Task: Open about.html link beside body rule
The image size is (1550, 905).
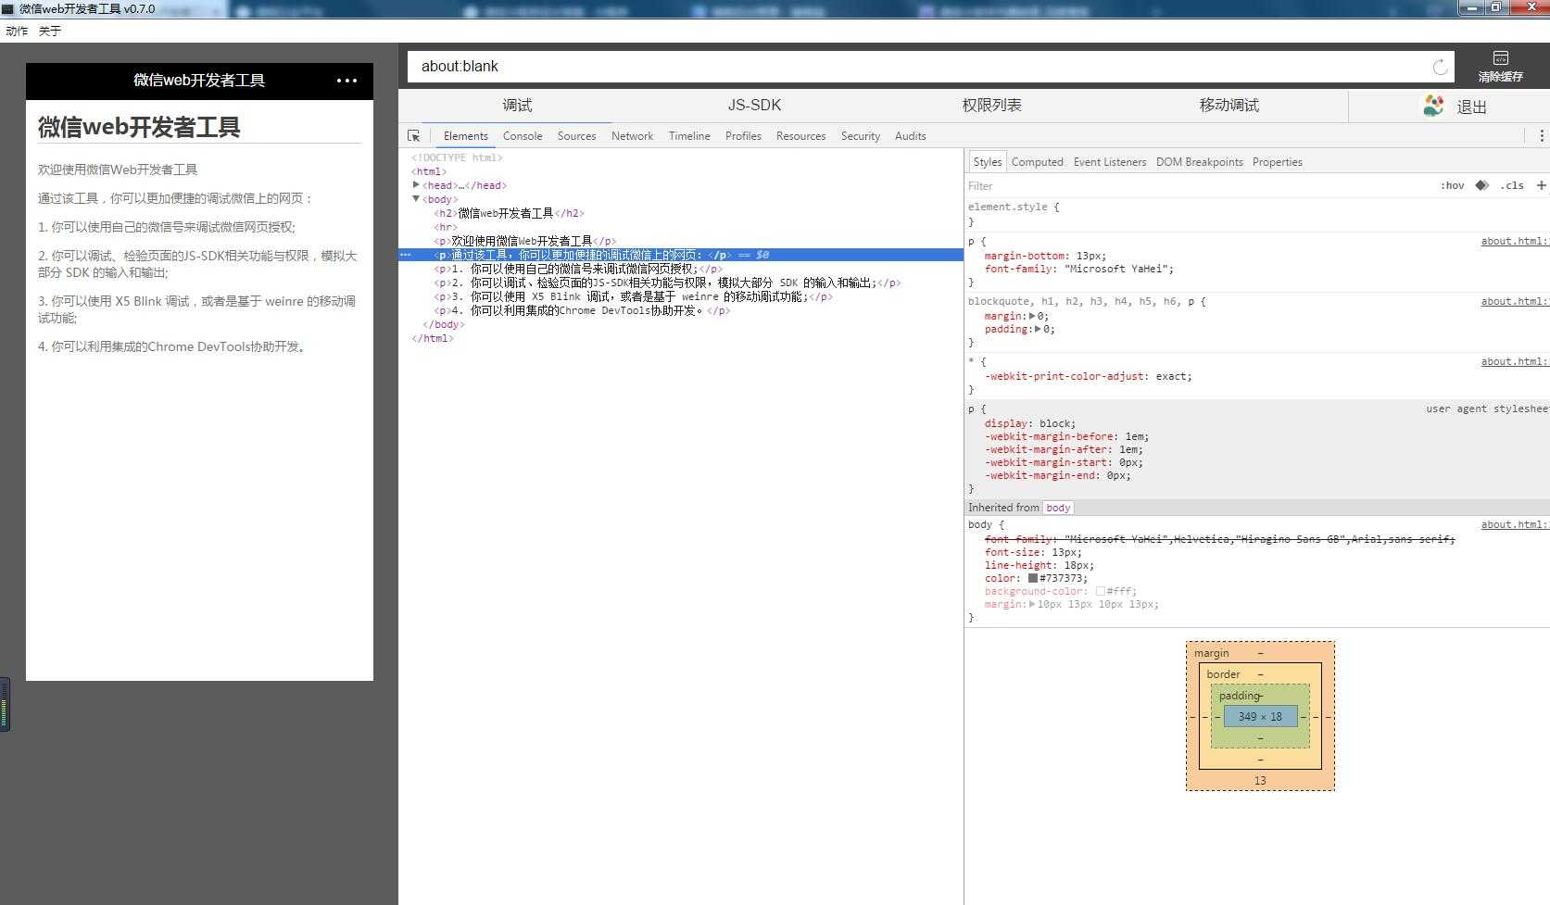Action: [x=1513, y=524]
